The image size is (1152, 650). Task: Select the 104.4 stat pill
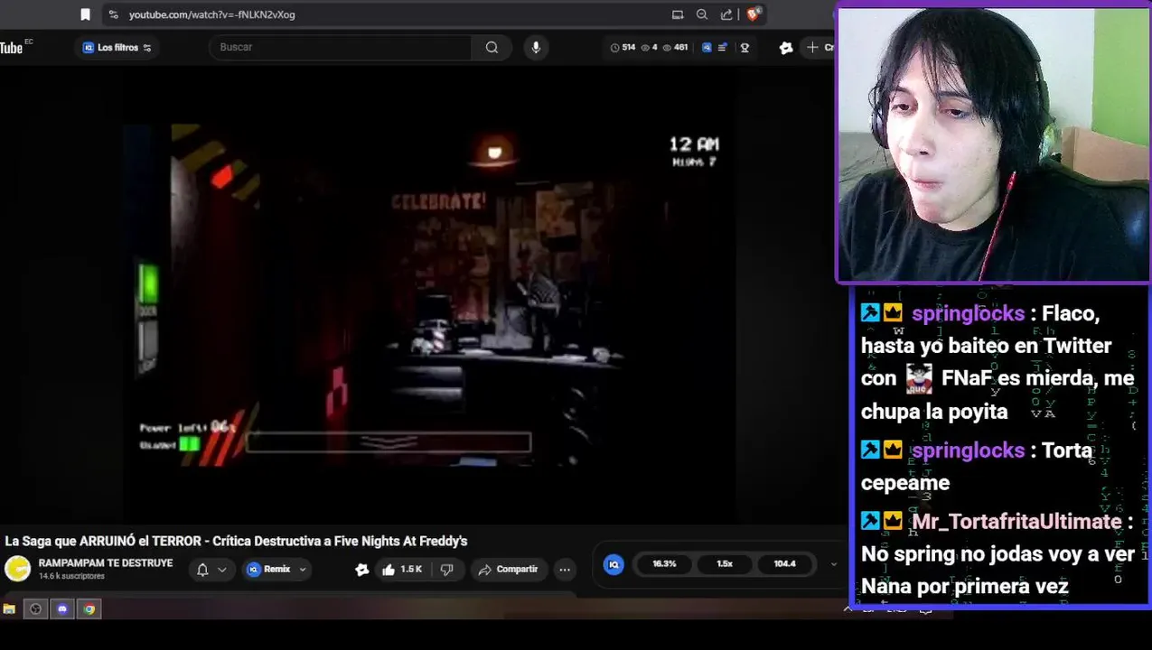(784, 564)
